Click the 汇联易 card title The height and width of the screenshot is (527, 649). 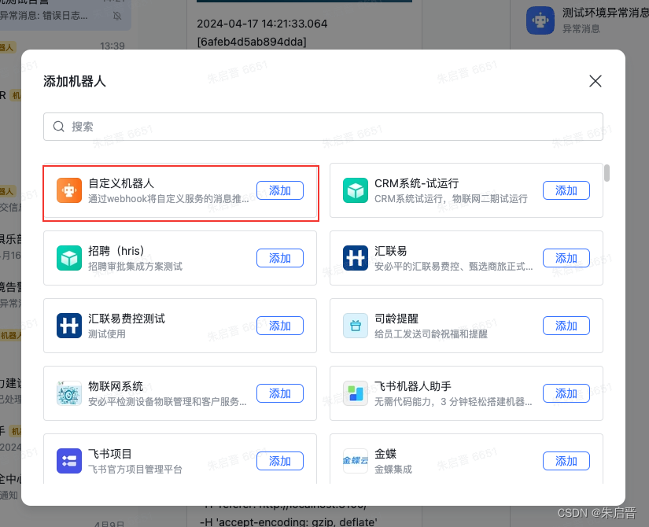coord(391,251)
